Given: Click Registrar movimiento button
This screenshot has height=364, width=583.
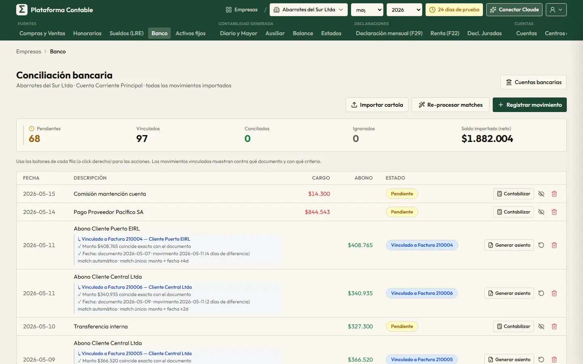Looking at the screenshot, I should click(x=530, y=105).
